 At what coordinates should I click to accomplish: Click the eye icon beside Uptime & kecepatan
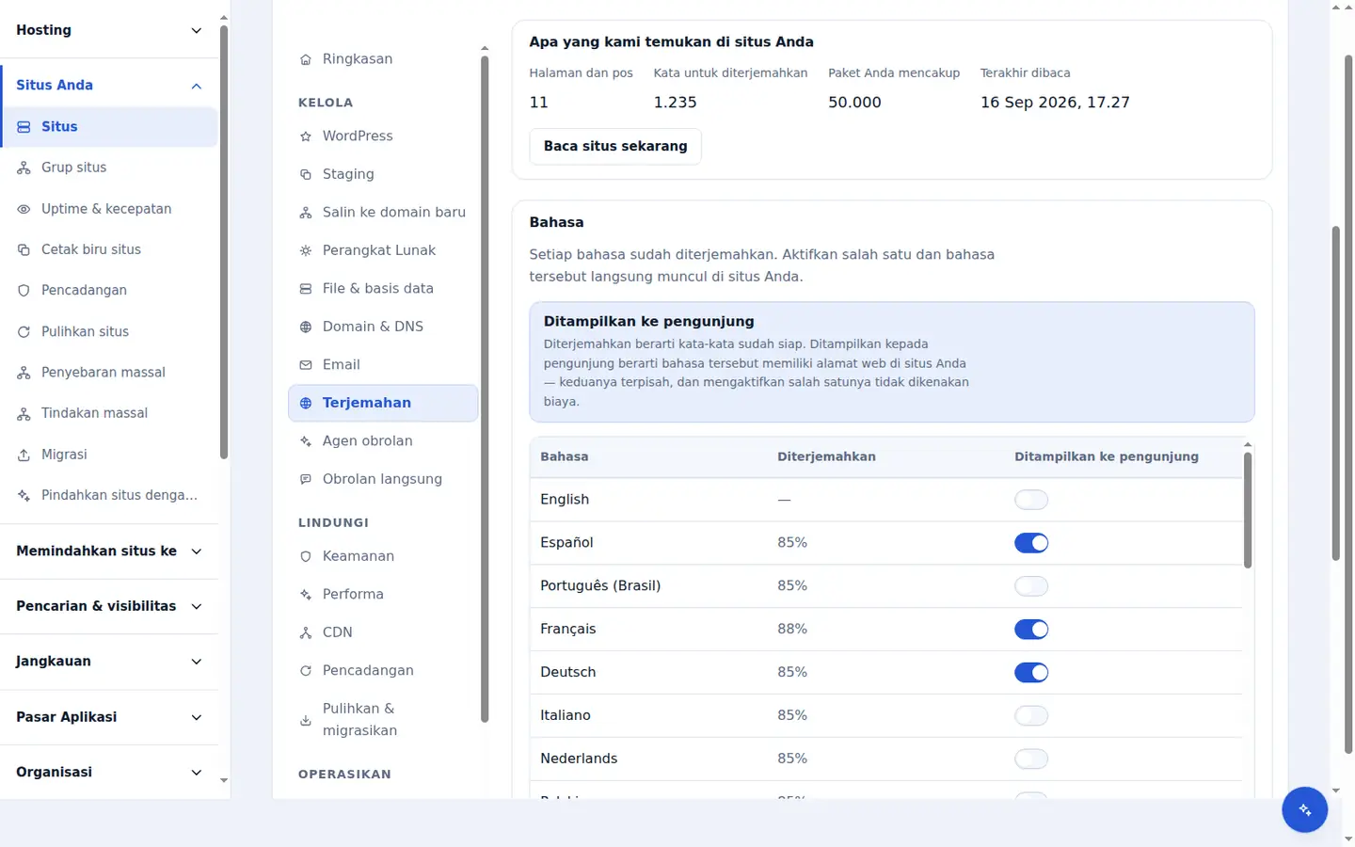click(24, 209)
